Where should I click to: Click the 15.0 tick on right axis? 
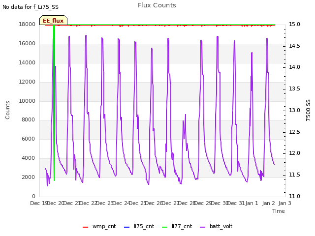coord(294,24)
